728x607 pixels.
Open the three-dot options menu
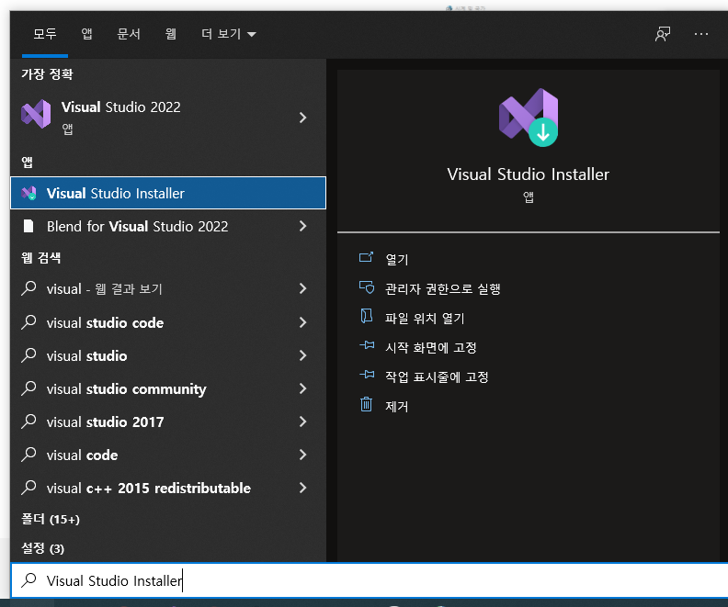(701, 34)
